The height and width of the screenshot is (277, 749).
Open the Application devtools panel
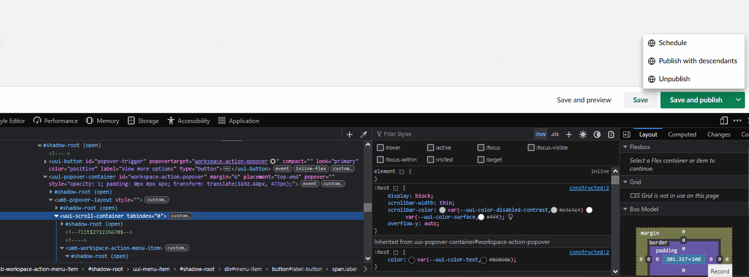point(239,121)
